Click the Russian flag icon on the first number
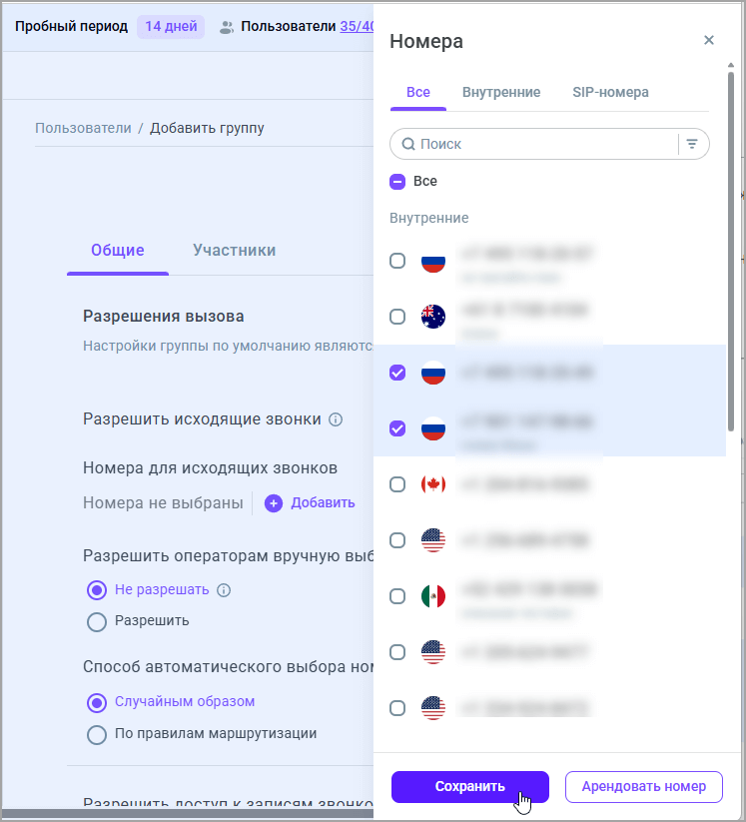 coord(432,261)
